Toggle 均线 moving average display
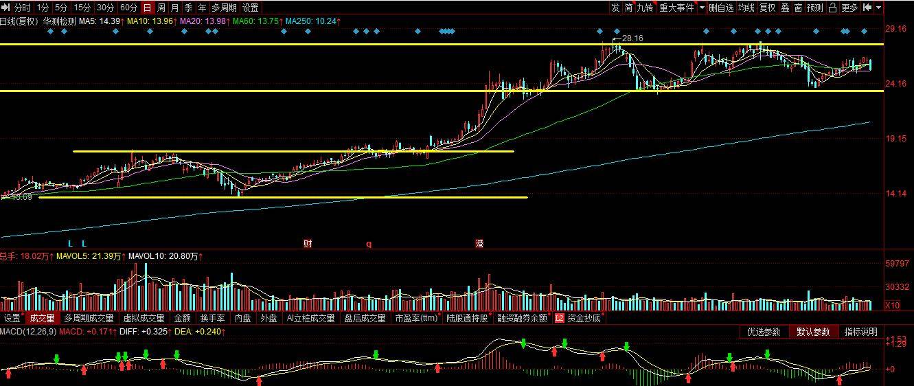Image resolution: width=914 pixels, height=386 pixels. point(746,8)
